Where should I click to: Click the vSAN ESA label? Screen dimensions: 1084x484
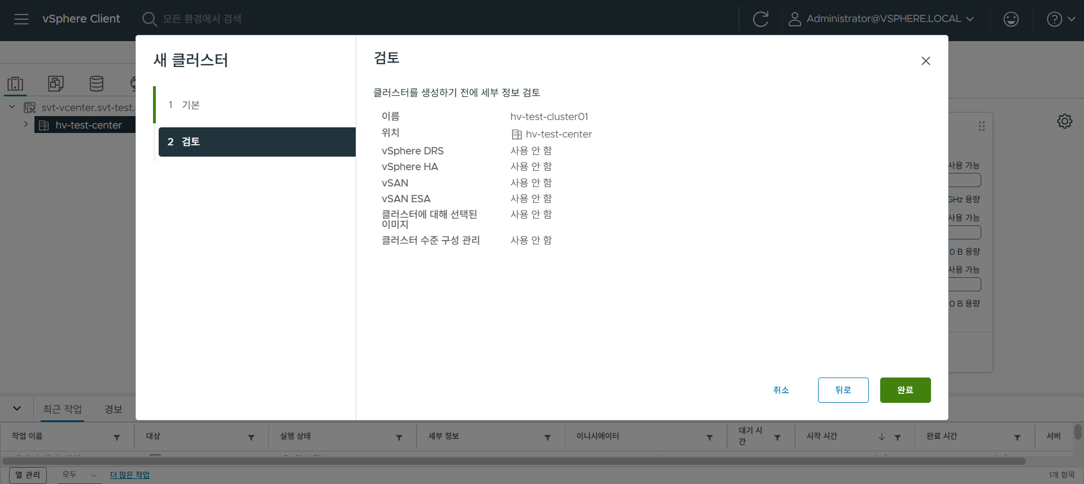[406, 199]
